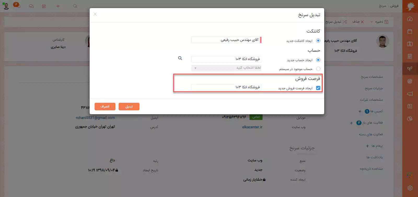Image resolution: width=418 pixels, height=197 pixels.
Task: Open 'مشخصات شرکت' side menu item
Action: click(371, 100)
